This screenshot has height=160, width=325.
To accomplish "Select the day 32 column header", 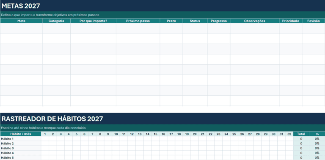I will click(289, 134).
